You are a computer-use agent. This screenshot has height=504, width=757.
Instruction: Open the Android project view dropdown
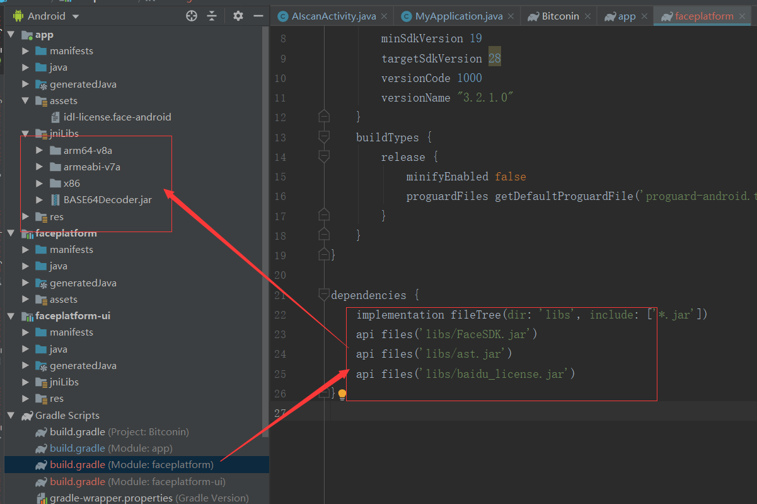point(47,16)
